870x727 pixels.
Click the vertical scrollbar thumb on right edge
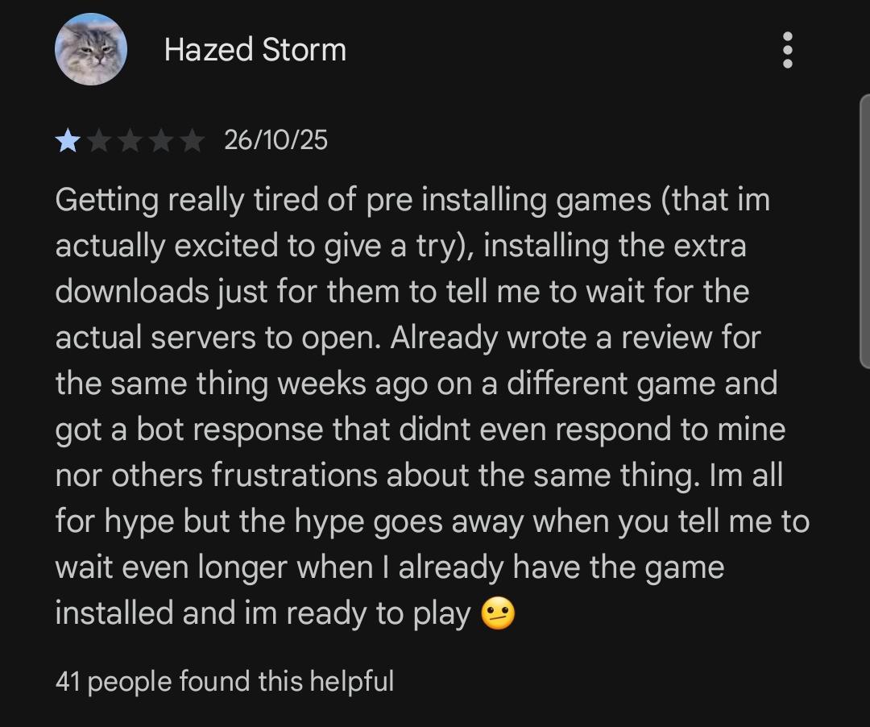864,231
